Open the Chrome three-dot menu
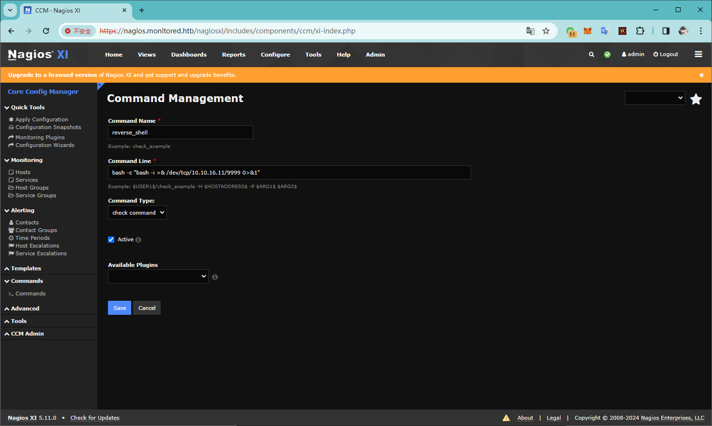The image size is (712, 426). click(x=701, y=31)
